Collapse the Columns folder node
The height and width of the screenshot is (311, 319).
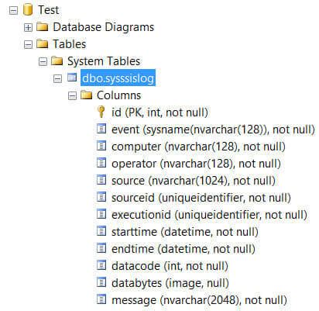(x=72, y=95)
